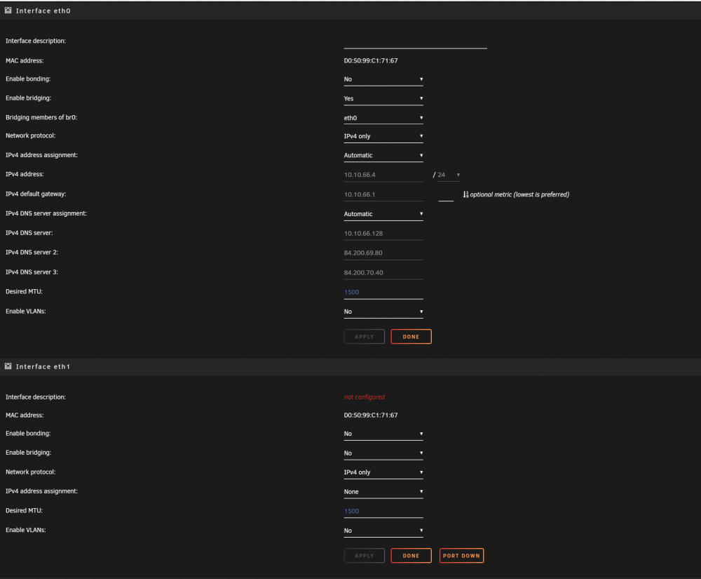Open eth0 Network protocol dropdown
Screen dimensions: 701x579
coord(383,136)
